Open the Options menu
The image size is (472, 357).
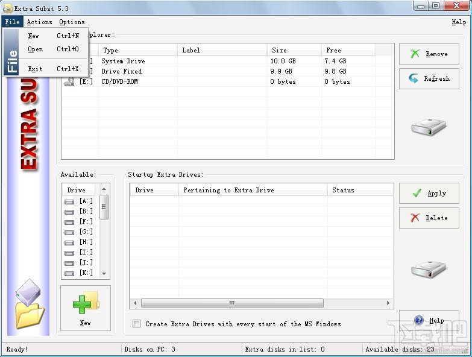pos(72,22)
